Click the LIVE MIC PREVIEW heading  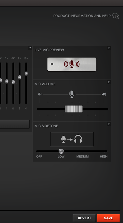(x=49, y=50)
